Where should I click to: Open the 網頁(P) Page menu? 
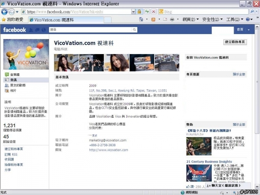tap(191, 19)
